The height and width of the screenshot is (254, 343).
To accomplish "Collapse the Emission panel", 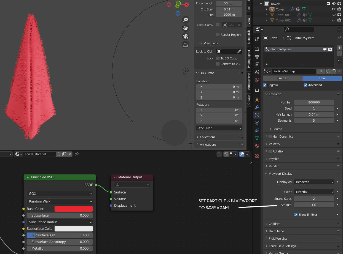I will [x=302, y=94].
